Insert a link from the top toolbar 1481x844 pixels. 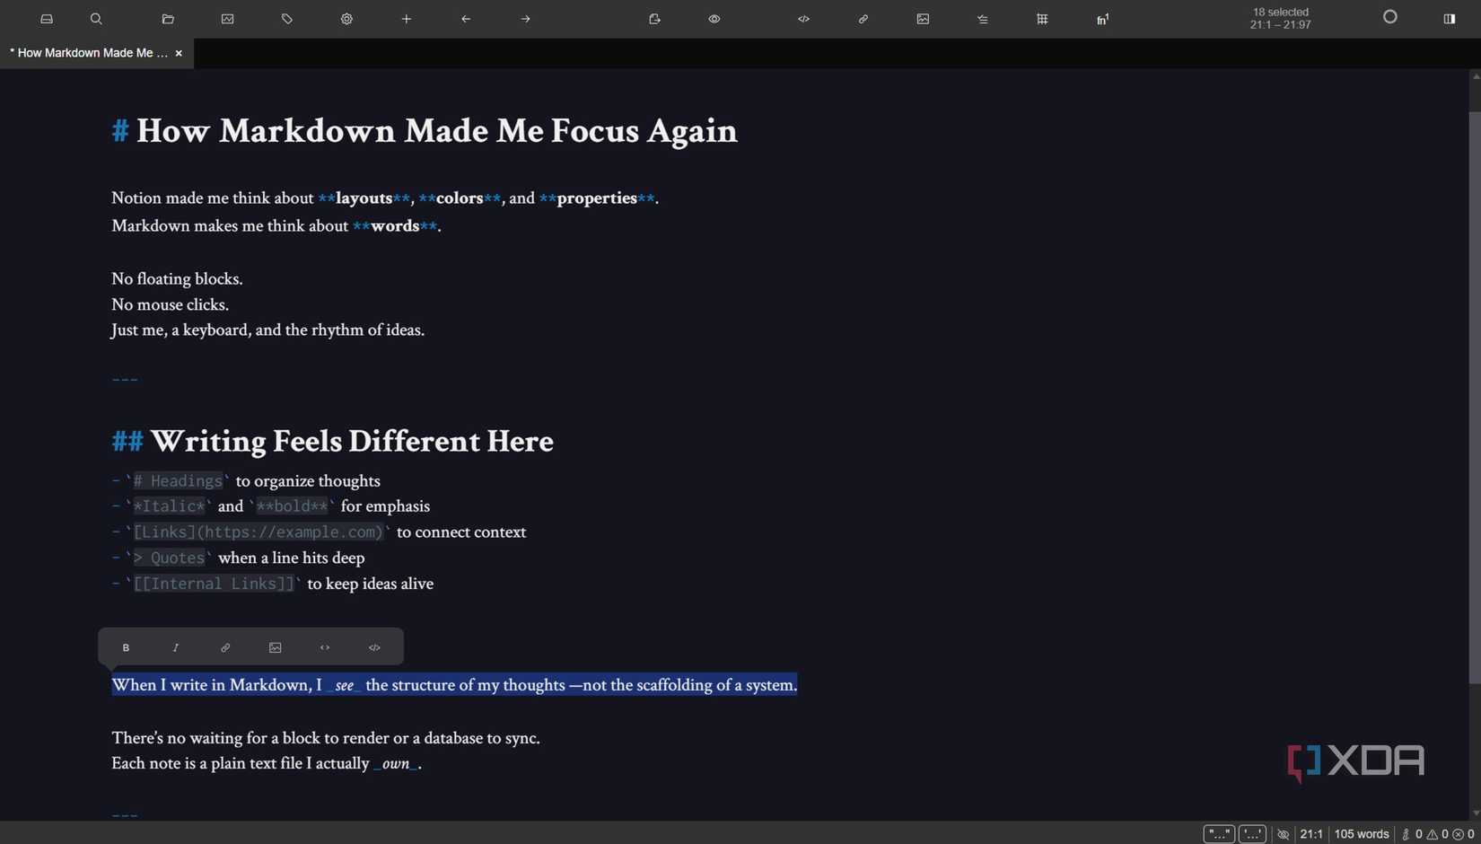coord(863,19)
